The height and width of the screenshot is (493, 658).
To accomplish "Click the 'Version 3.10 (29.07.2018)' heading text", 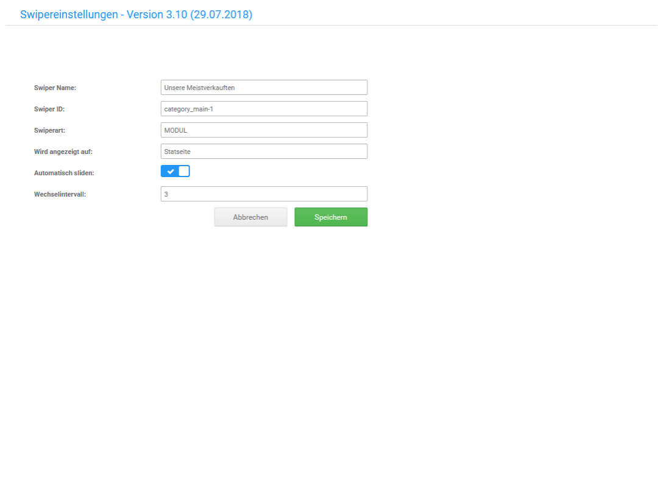I will click(189, 15).
